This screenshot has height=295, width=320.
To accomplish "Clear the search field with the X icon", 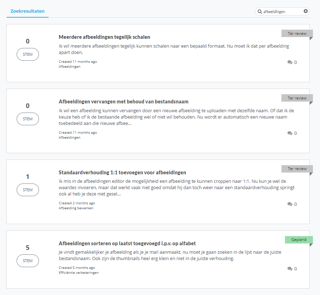I will click(x=305, y=11).
